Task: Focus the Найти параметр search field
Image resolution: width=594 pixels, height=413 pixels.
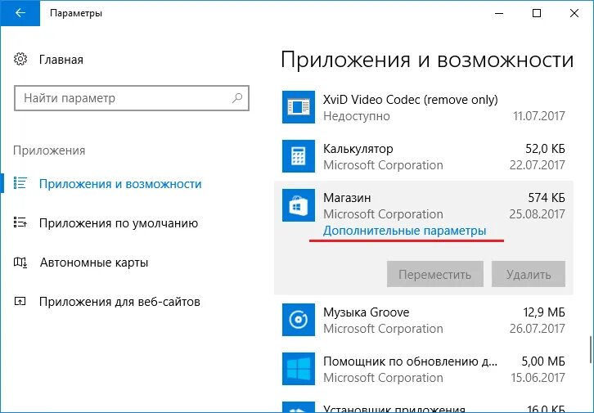Action: [132, 98]
